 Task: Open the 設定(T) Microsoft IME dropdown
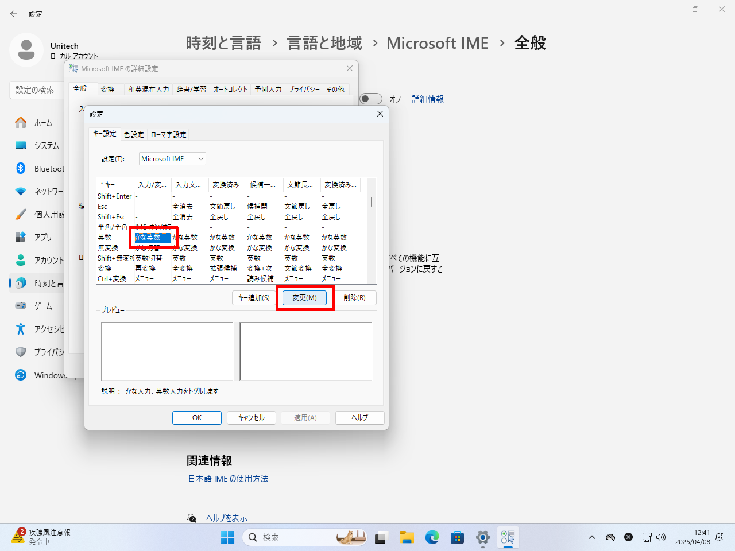click(172, 159)
